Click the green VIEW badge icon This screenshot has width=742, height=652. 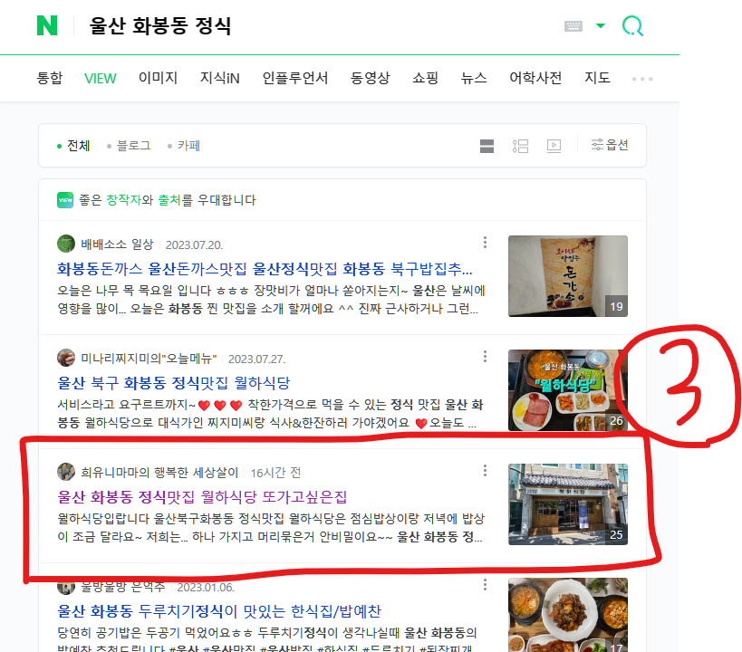[65, 200]
